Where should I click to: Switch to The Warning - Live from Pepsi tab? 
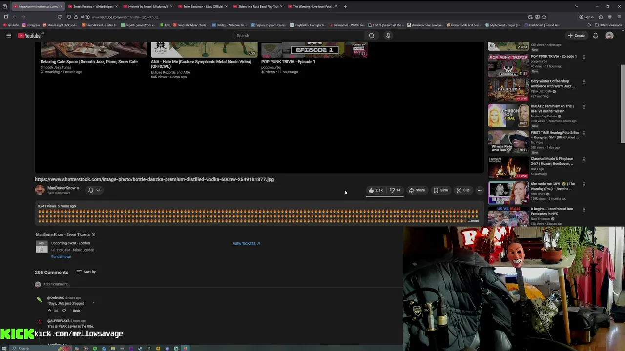pos(312,6)
